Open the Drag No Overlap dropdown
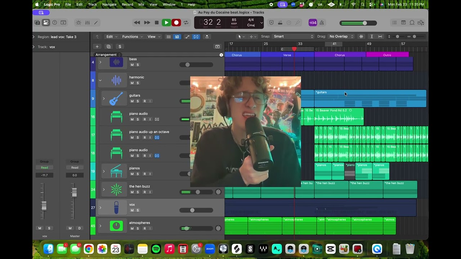461x259 pixels. (x=341, y=36)
